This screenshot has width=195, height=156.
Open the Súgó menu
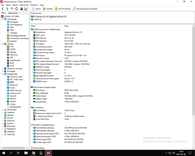click(x=42, y=5)
